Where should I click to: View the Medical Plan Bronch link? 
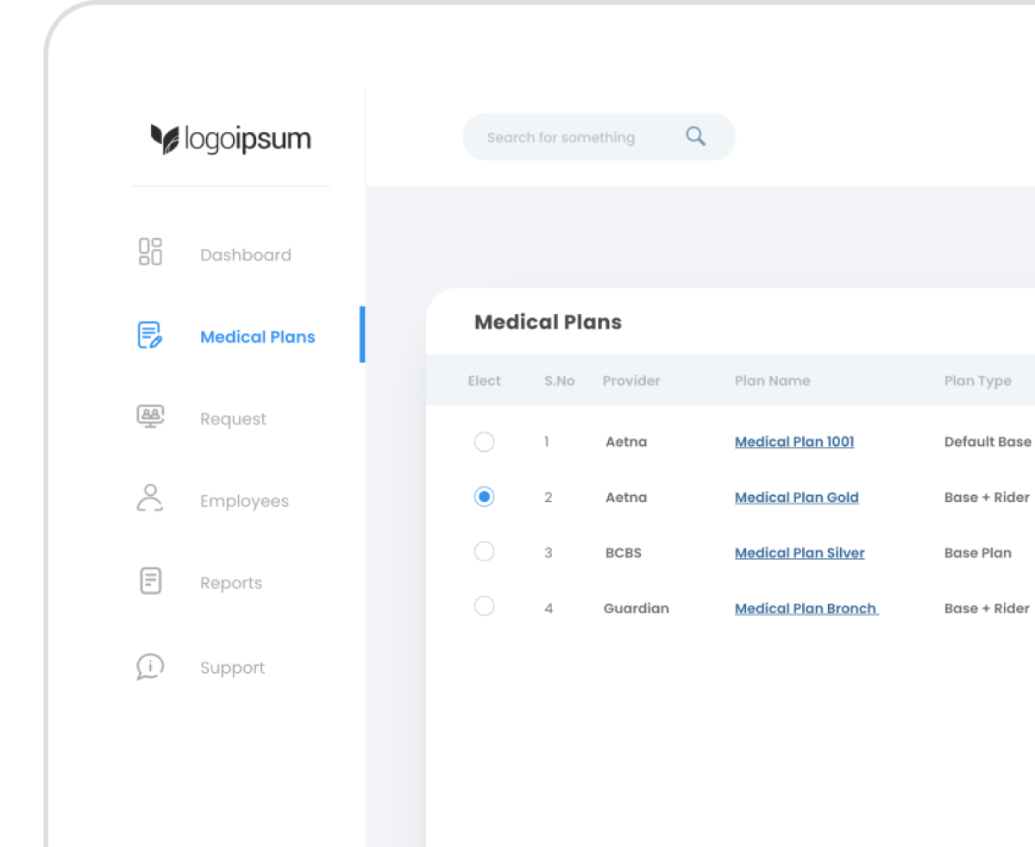(806, 608)
